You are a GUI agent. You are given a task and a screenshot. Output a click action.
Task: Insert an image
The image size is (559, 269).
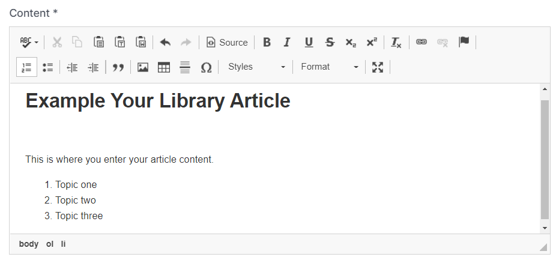point(143,67)
